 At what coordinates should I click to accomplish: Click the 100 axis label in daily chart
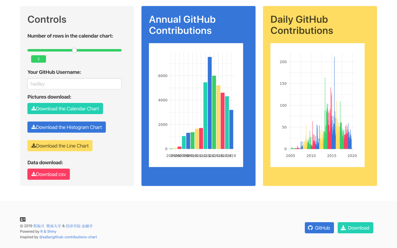pos(283,105)
